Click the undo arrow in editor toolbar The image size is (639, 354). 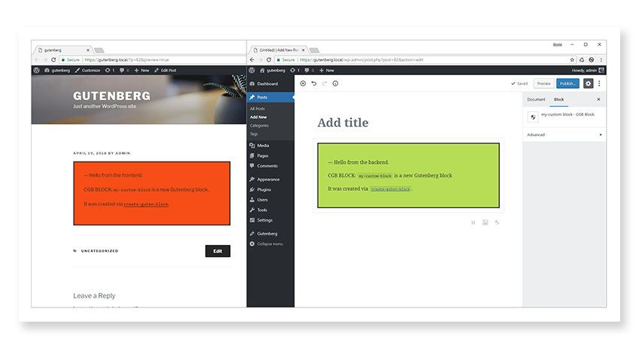[313, 83]
